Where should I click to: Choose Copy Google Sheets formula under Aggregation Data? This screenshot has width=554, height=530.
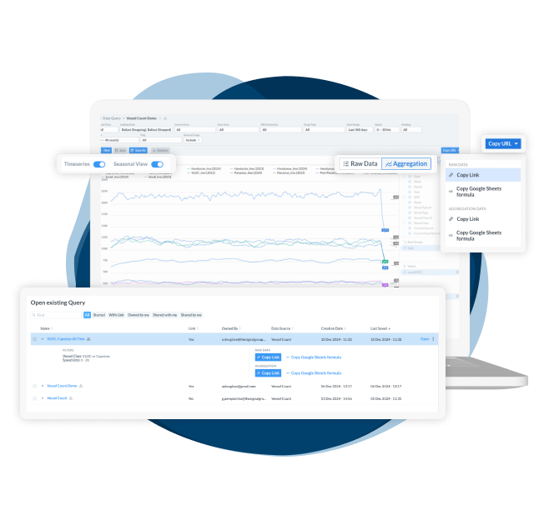click(487, 236)
